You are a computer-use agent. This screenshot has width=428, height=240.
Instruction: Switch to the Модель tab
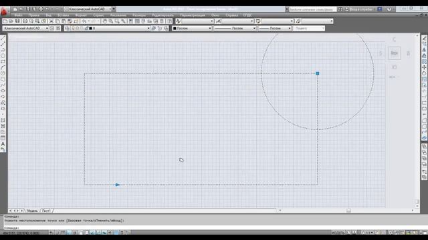coord(32,211)
